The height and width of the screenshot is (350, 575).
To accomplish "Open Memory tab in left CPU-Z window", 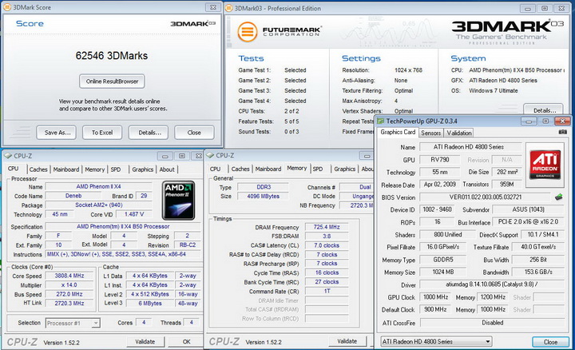I will [x=94, y=169].
